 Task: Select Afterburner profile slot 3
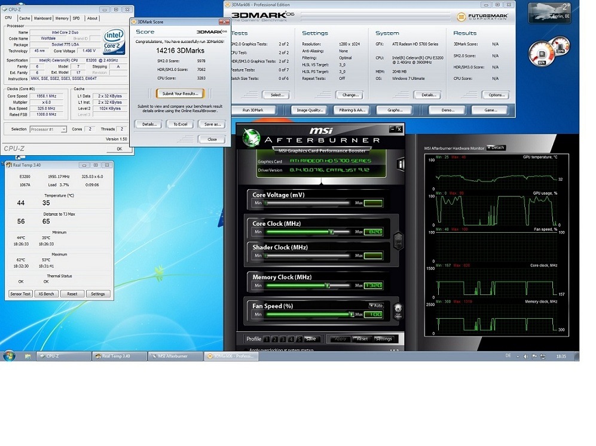(283, 339)
